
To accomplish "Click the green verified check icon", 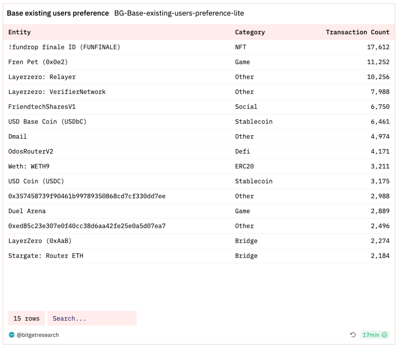I will click(384, 335).
